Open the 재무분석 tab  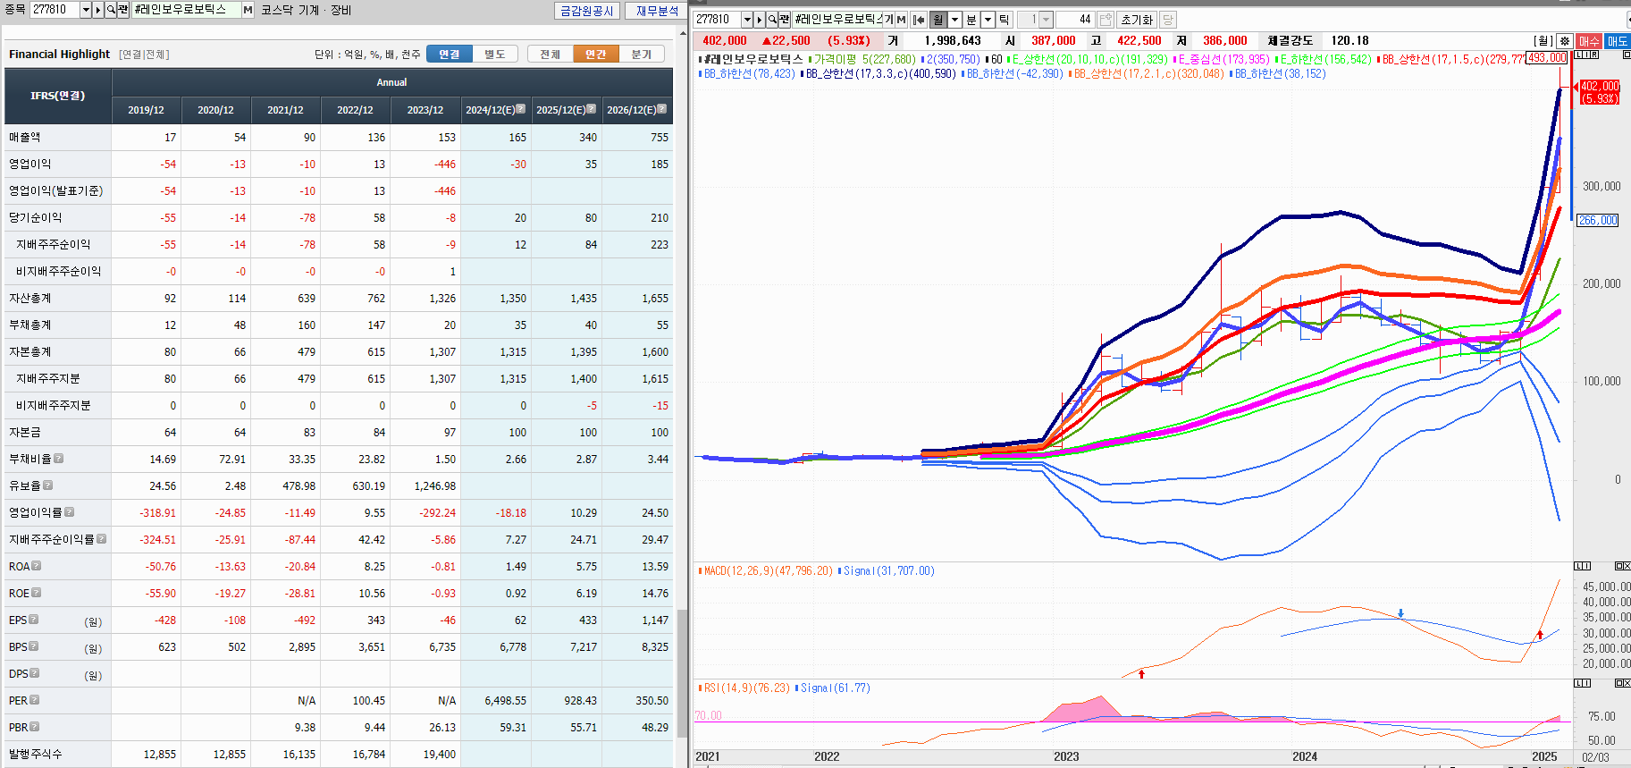click(657, 11)
